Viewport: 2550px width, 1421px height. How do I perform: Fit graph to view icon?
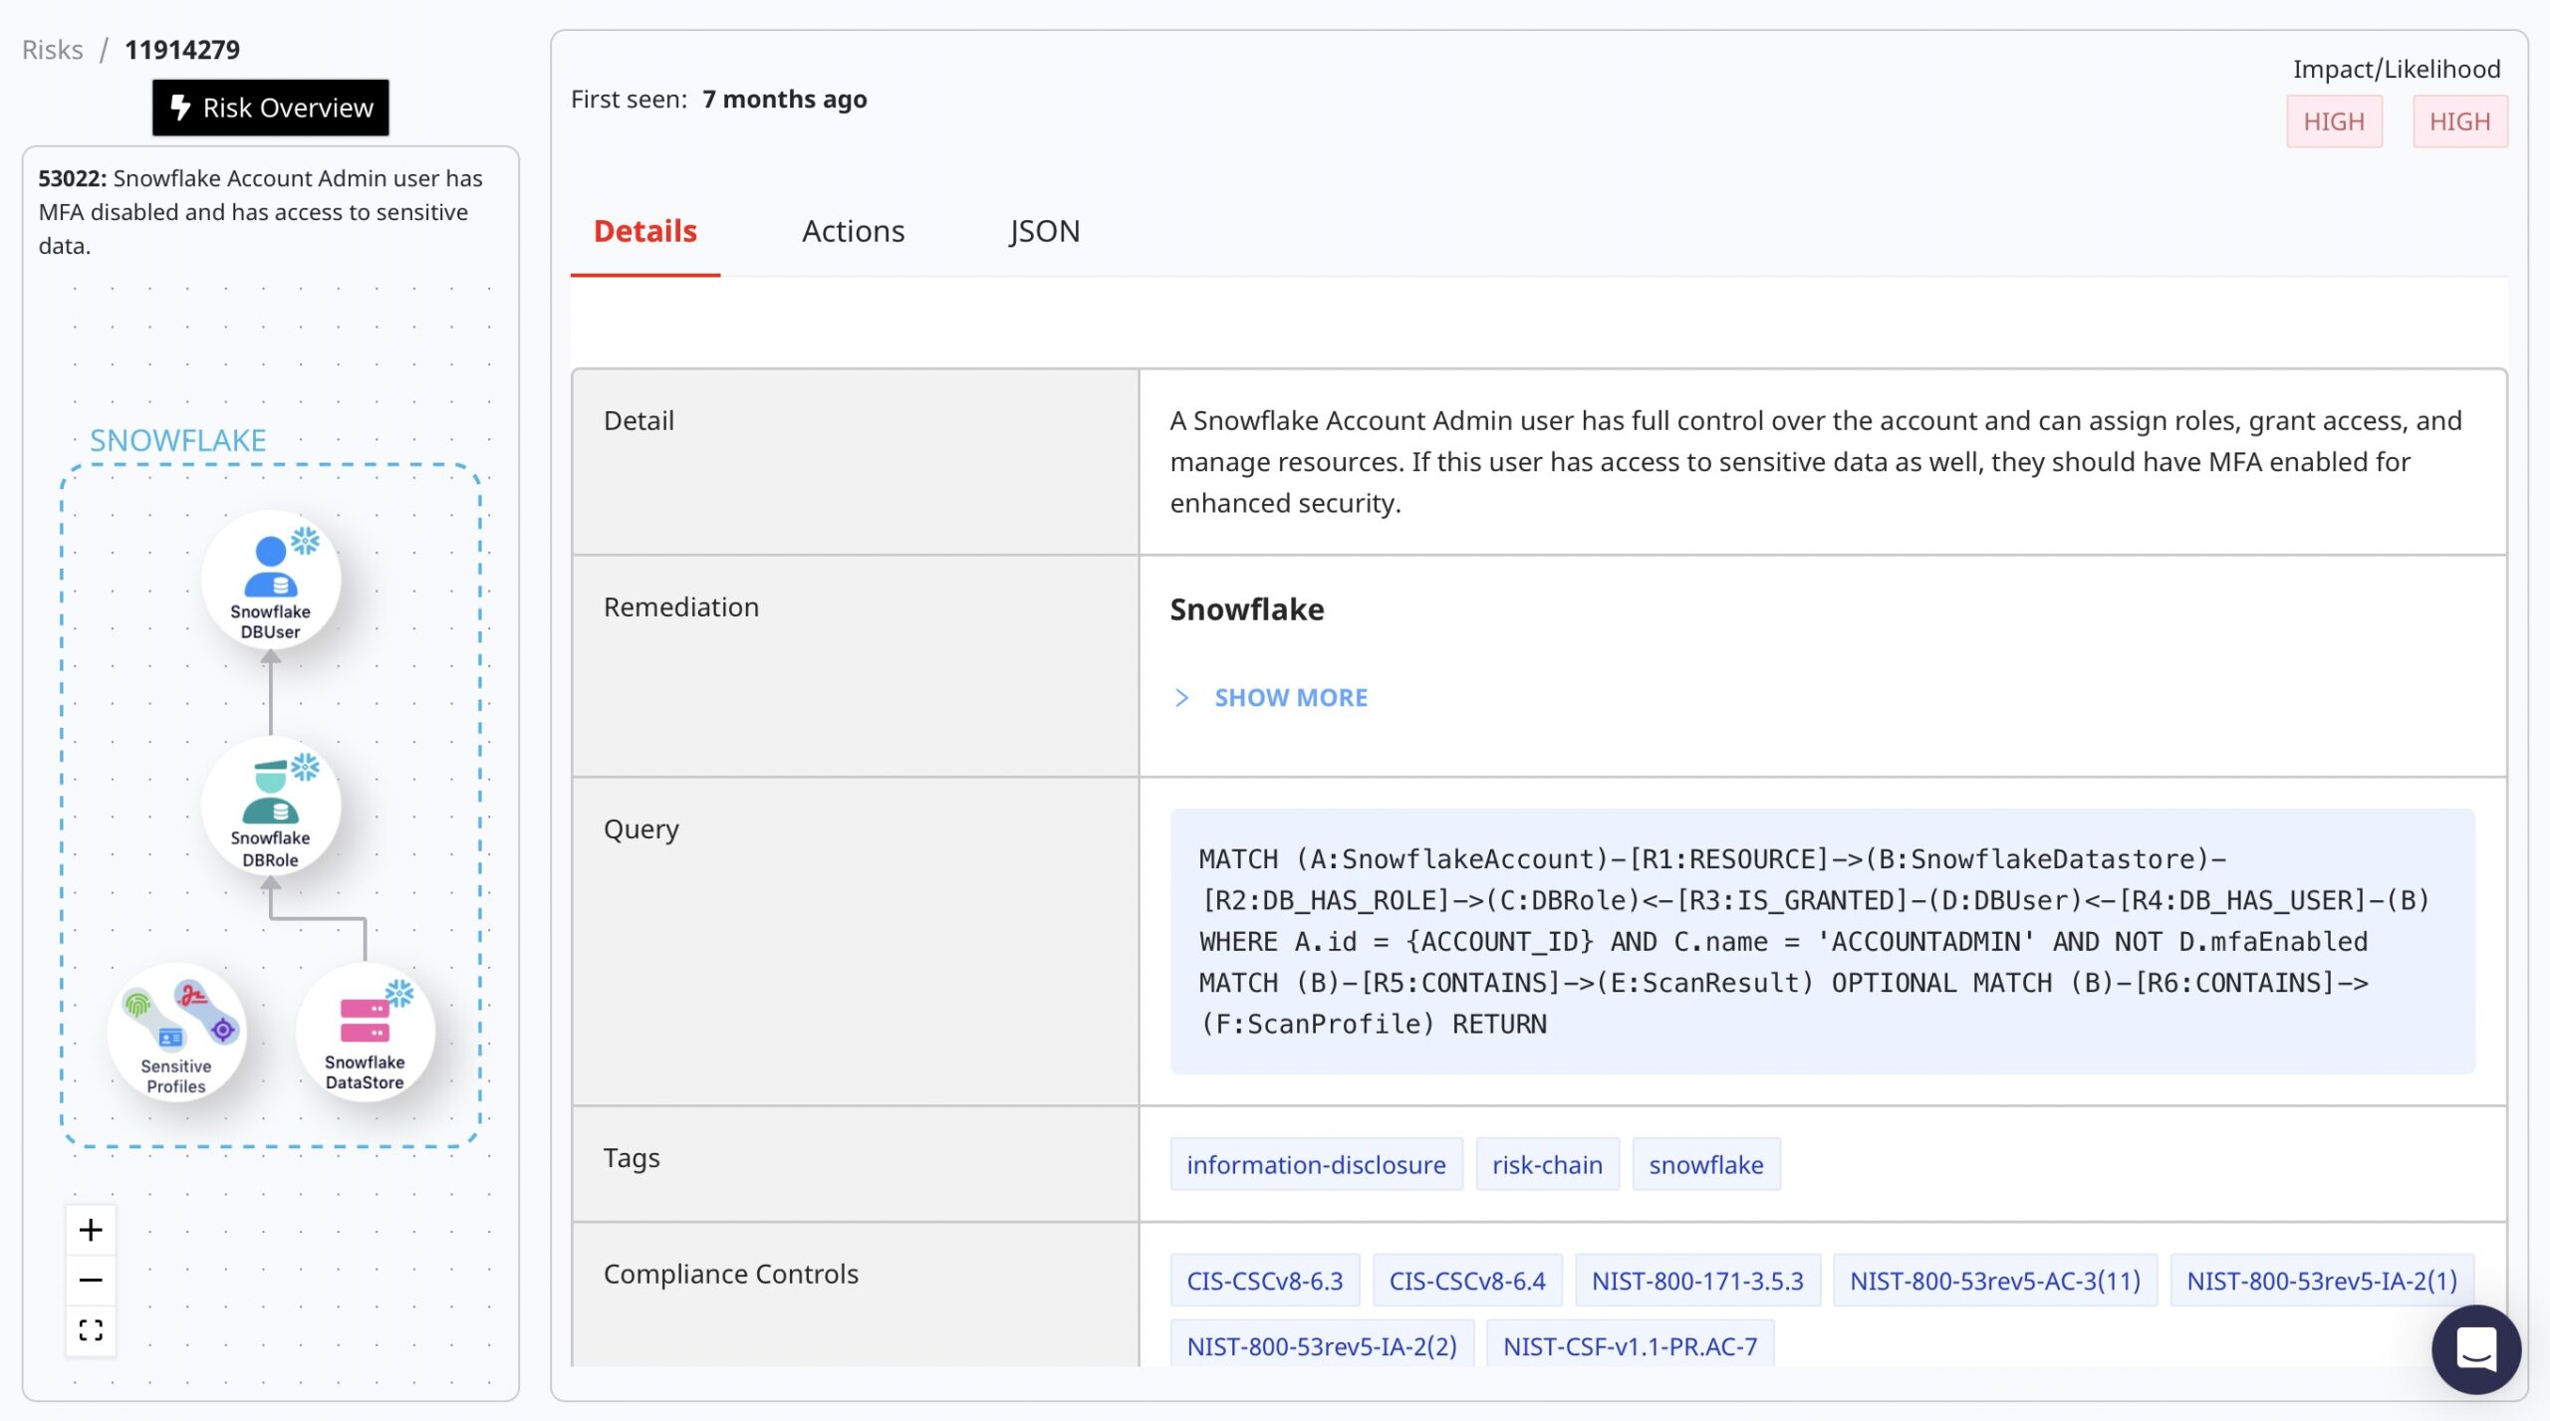coord(91,1329)
